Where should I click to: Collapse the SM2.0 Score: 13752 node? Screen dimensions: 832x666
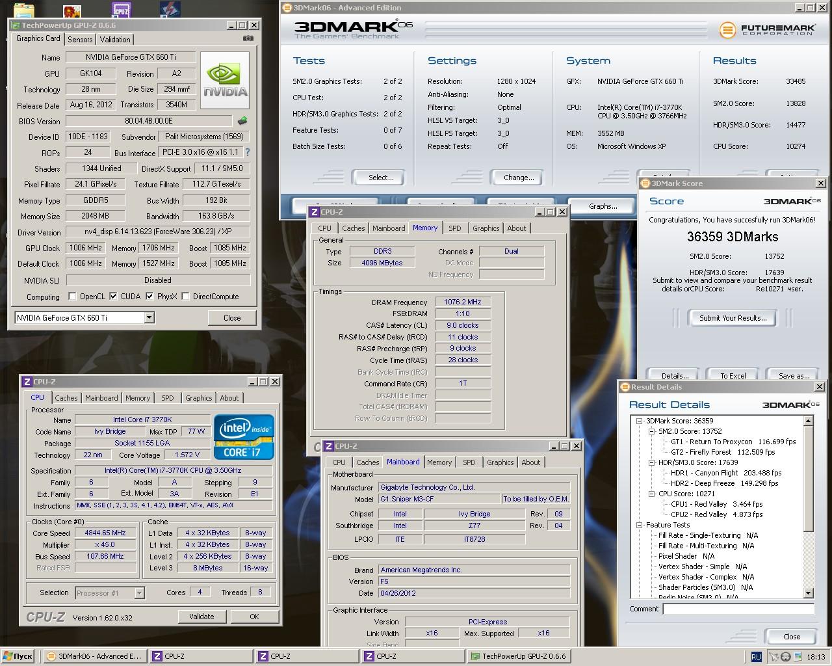point(652,431)
